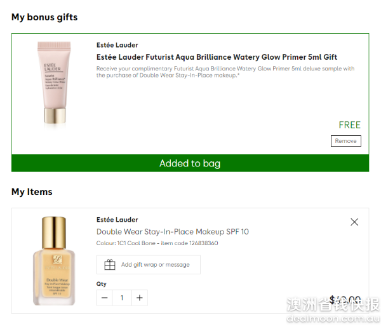Increase quantity with the plus button
Screen dimensions: 381x329
coord(140,298)
